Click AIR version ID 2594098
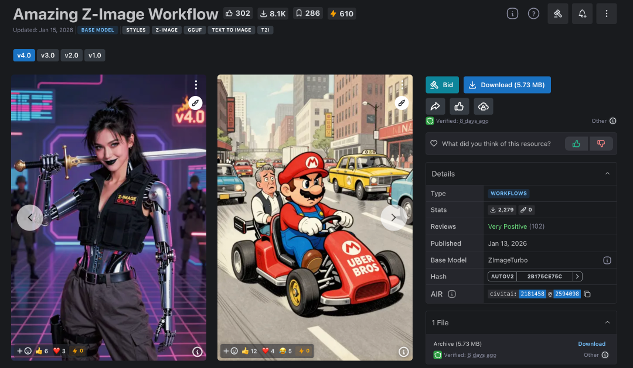The height and width of the screenshot is (368, 633). point(567,294)
